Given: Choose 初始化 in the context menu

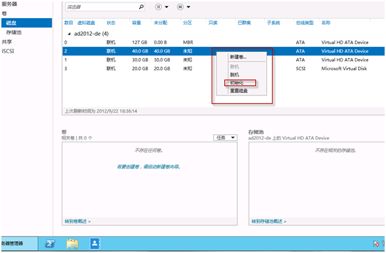Looking at the screenshot, I should tap(237, 83).
